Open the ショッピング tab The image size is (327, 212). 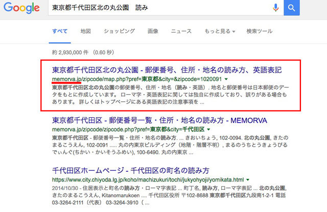[119, 31]
